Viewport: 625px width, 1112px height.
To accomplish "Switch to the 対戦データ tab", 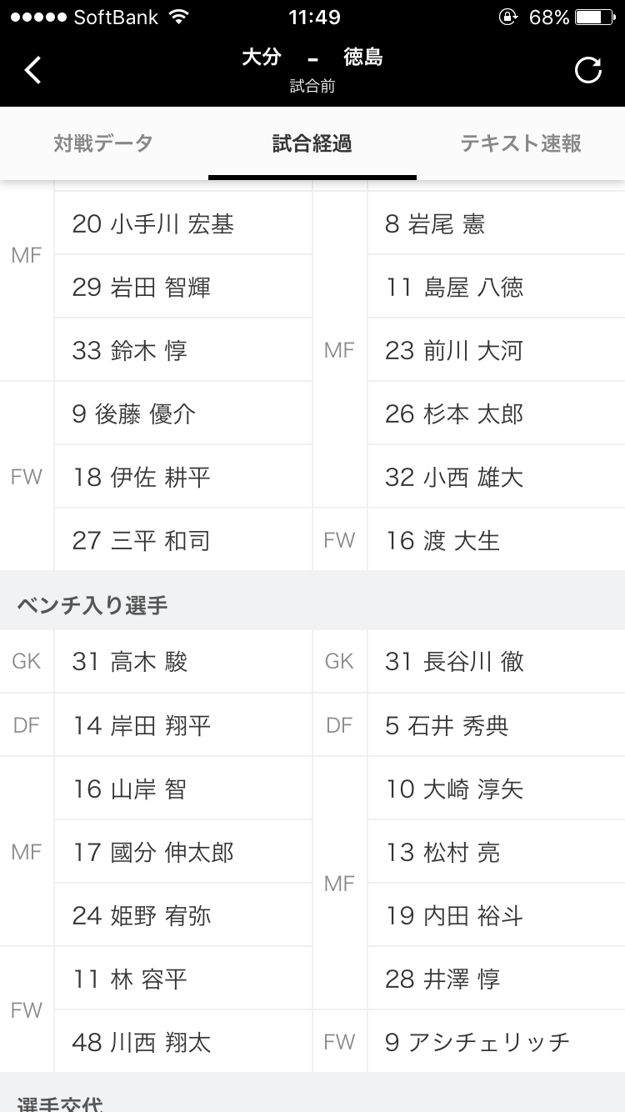I will tap(103, 143).
